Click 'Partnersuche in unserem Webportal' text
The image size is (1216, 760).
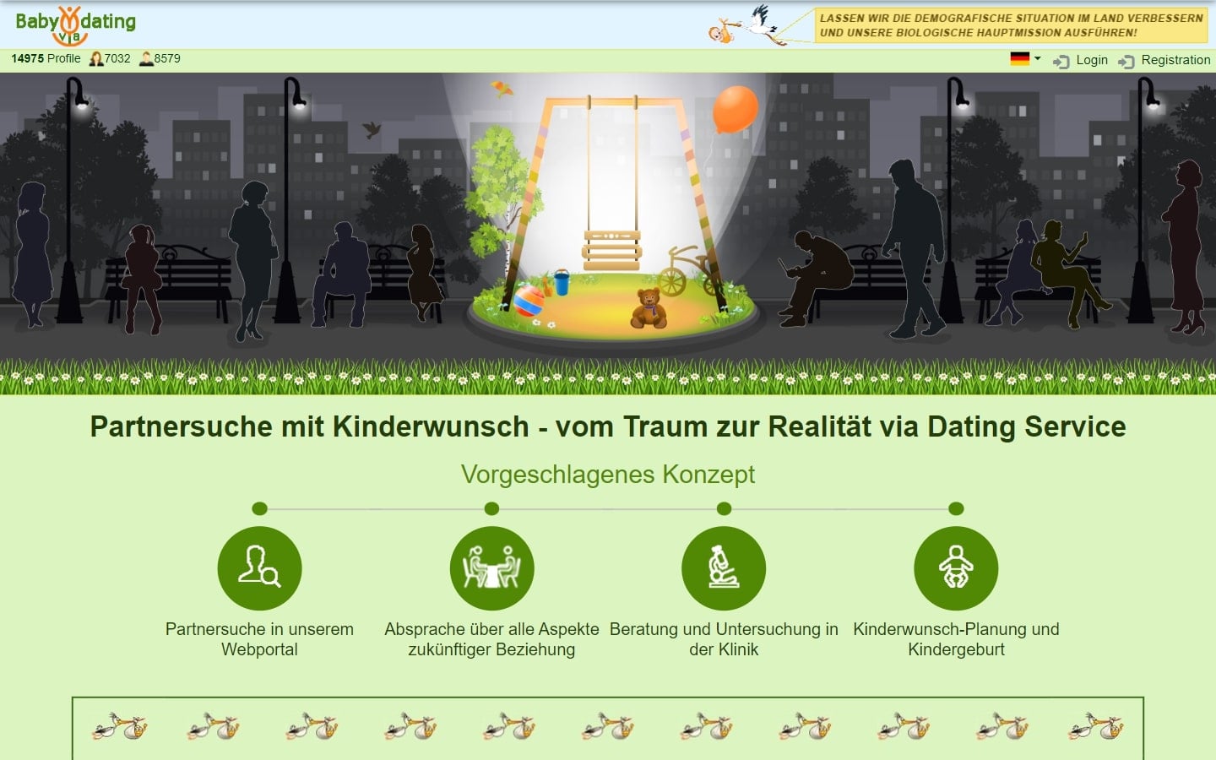pyautogui.click(x=259, y=639)
